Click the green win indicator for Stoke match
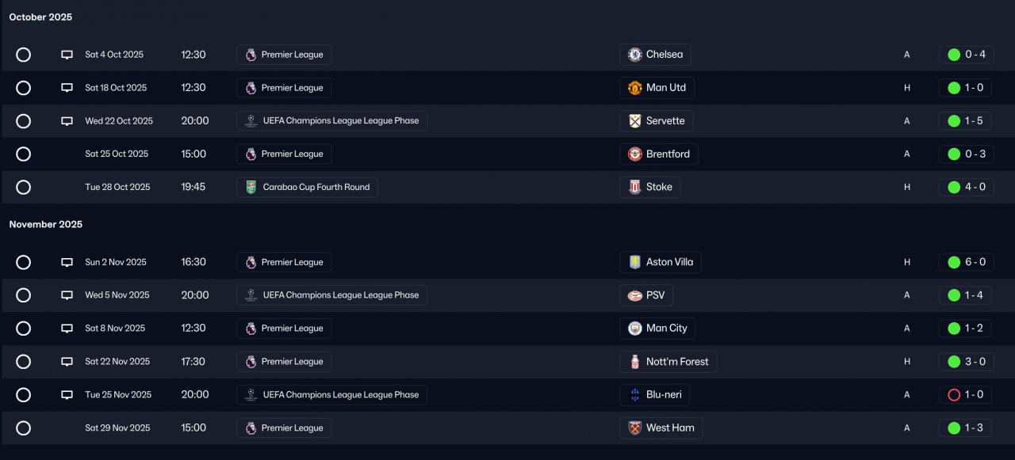This screenshot has width=1015, height=460. point(954,188)
